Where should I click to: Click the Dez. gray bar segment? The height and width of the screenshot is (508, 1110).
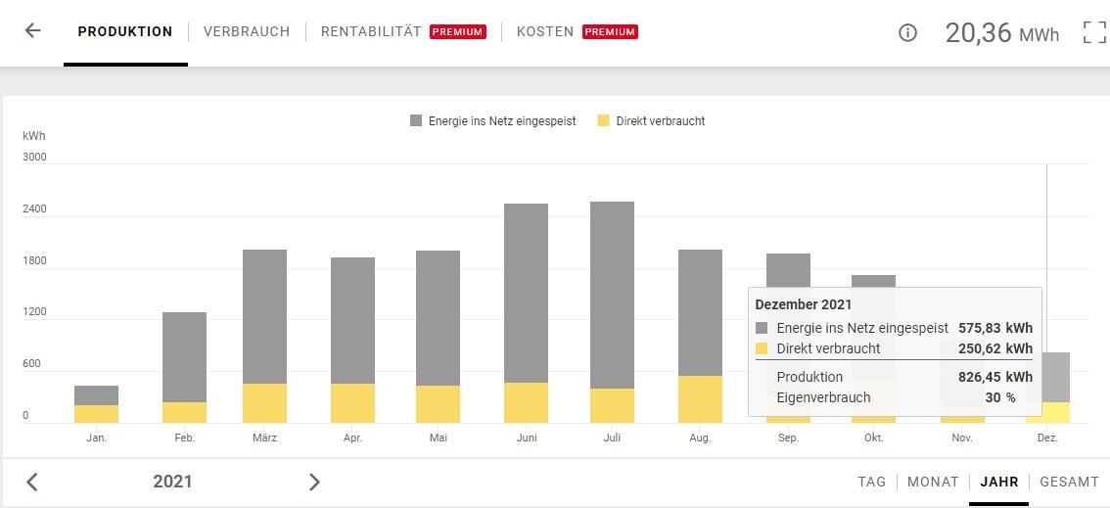pyautogui.click(x=1055, y=377)
